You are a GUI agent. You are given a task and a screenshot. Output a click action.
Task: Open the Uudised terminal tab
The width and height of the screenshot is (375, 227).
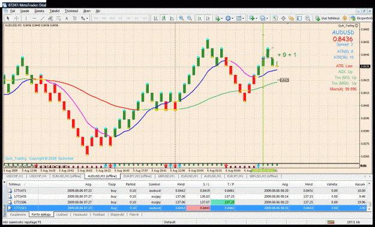(62, 214)
